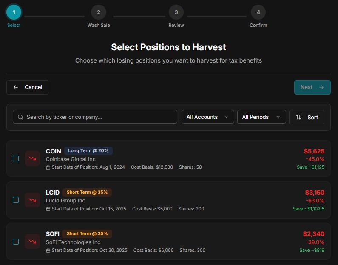338x265 pixels.
Task: Select the LCID position checkbox
Action: (x=16, y=200)
